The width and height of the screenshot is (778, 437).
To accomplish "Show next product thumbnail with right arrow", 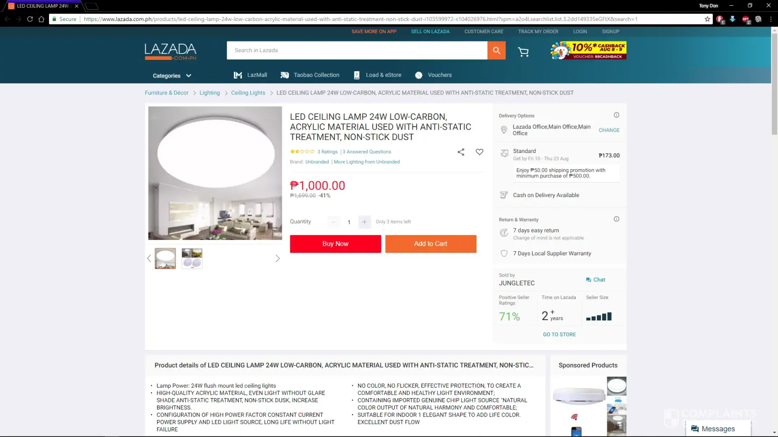I will (x=277, y=258).
